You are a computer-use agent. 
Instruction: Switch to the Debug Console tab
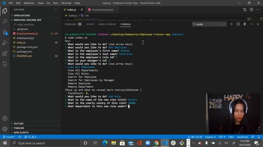click(107, 24)
